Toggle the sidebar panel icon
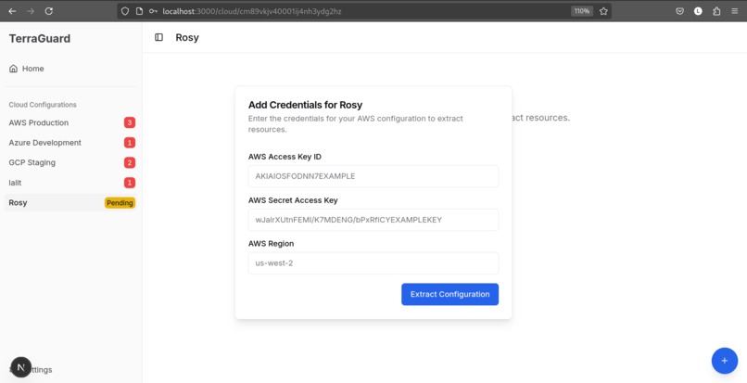 (159, 37)
